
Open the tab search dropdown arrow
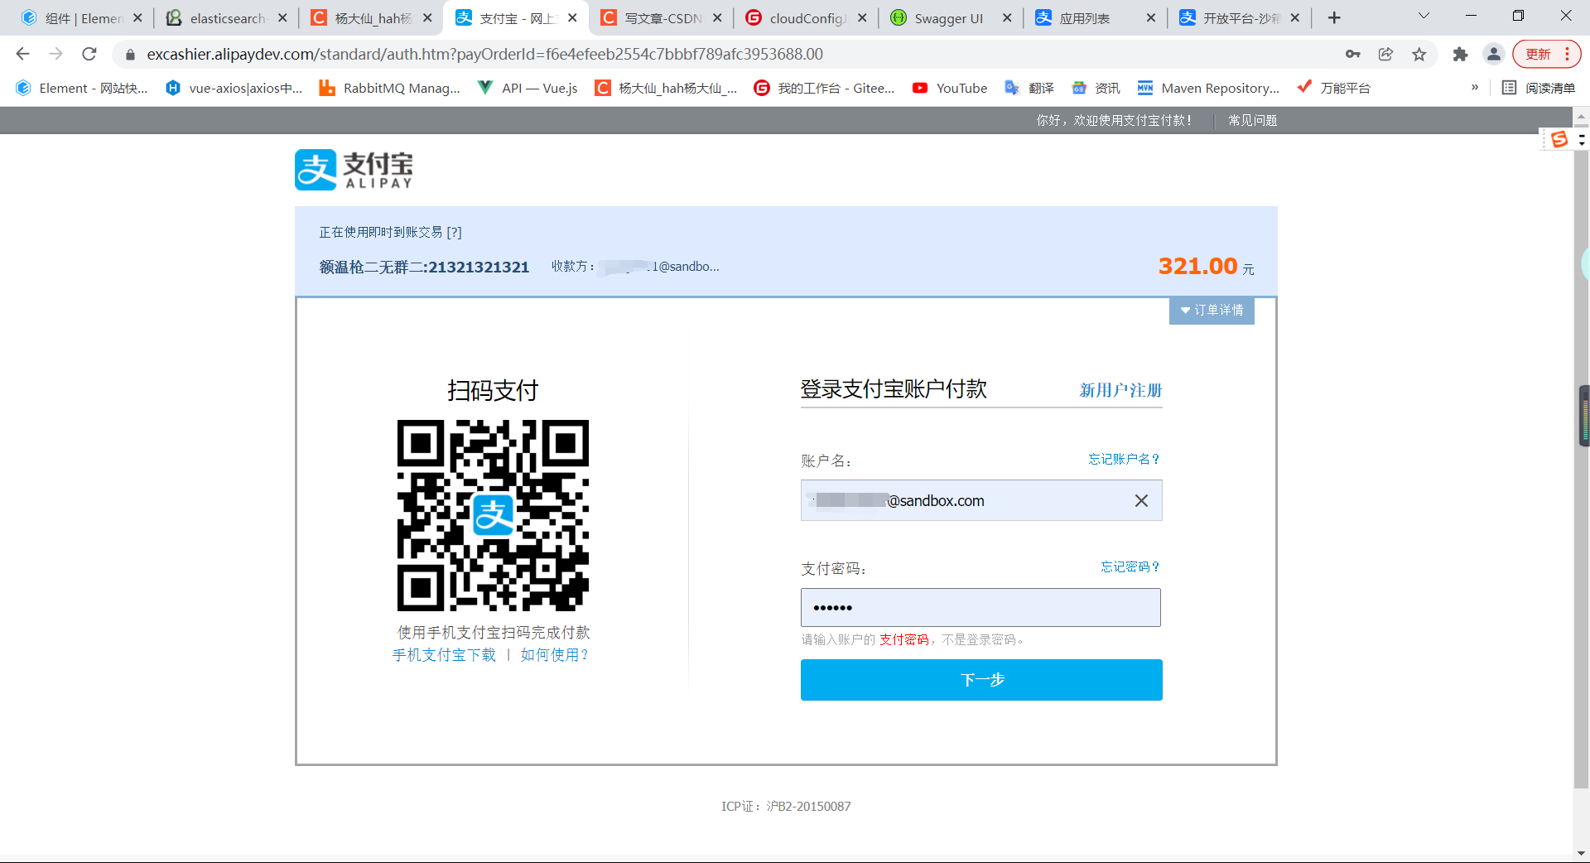[1424, 16]
